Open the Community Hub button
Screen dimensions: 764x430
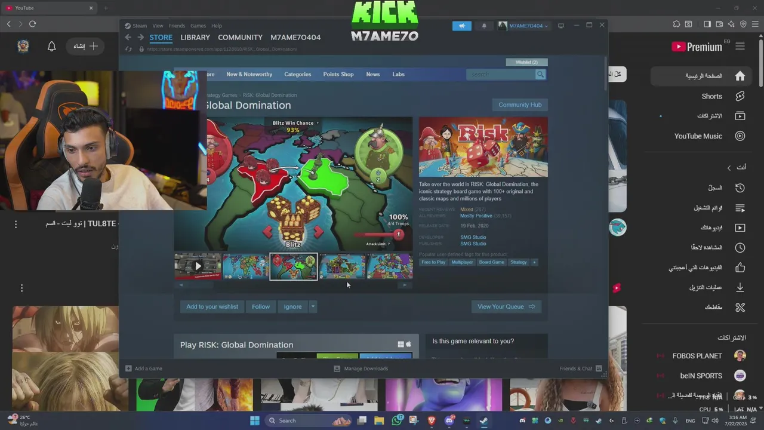tap(520, 105)
